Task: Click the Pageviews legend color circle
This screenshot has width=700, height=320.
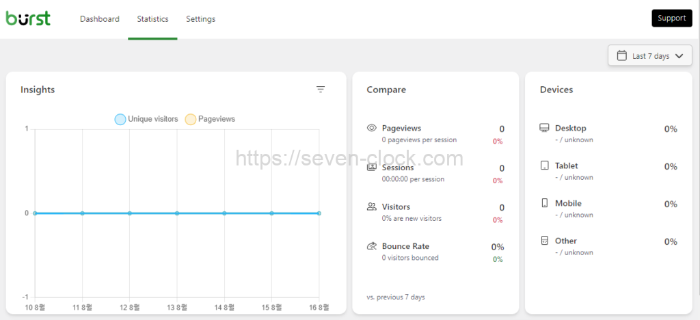Action: click(x=191, y=119)
